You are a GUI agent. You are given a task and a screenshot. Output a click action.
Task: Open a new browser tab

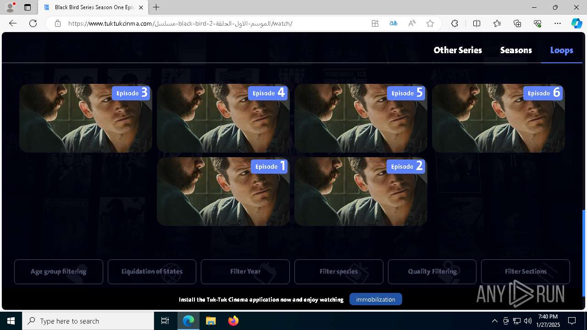click(156, 7)
